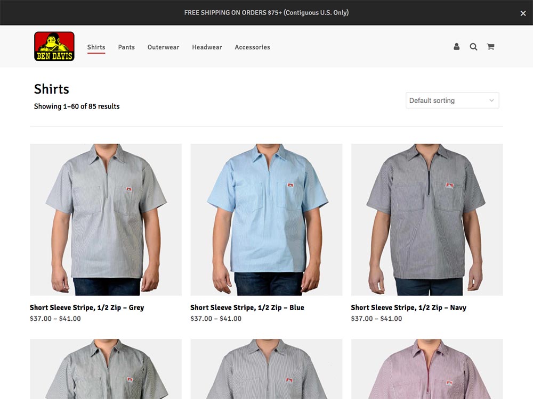Go to the Pants category
The height and width of the screenshot is (399, 533).
point(126,47)
